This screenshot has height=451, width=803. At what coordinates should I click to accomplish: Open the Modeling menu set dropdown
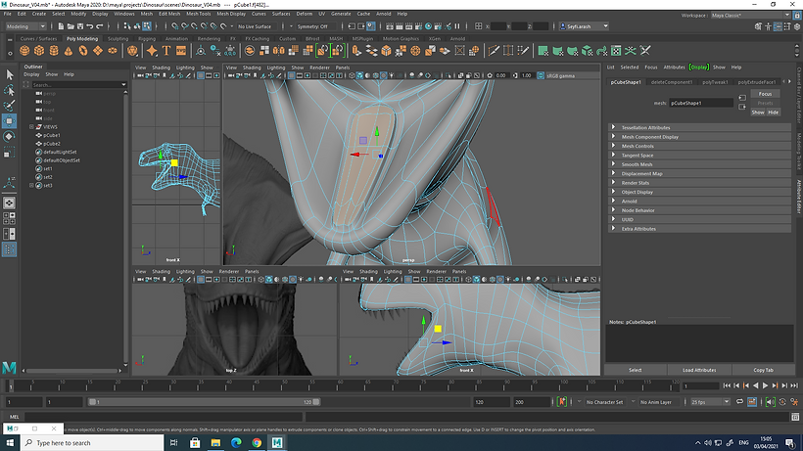[x=25, y=26]
